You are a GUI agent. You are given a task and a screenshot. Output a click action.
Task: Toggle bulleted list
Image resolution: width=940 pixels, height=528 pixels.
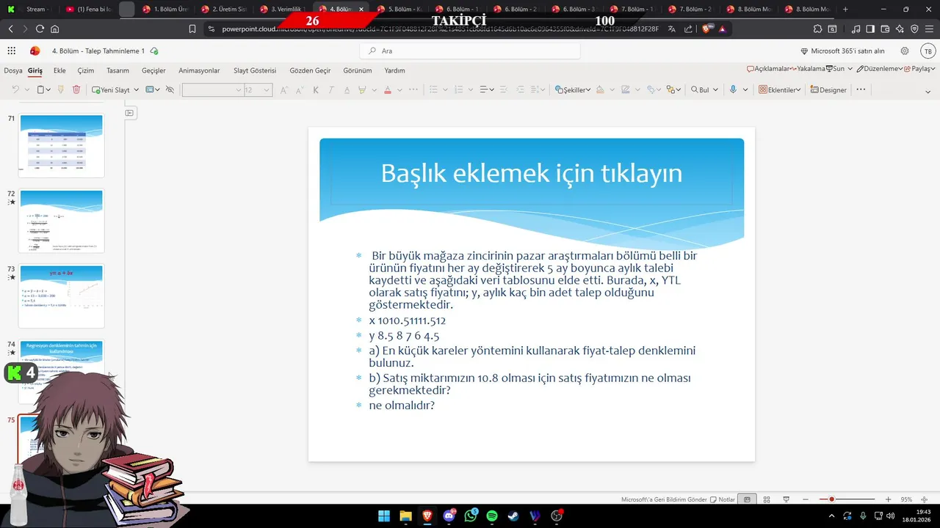pyautogui.click(x=433, y=89)
